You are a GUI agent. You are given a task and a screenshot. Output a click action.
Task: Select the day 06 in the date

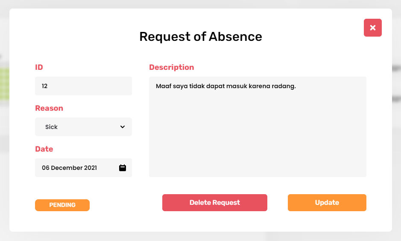pyautogui.click(x=45, y=168)
